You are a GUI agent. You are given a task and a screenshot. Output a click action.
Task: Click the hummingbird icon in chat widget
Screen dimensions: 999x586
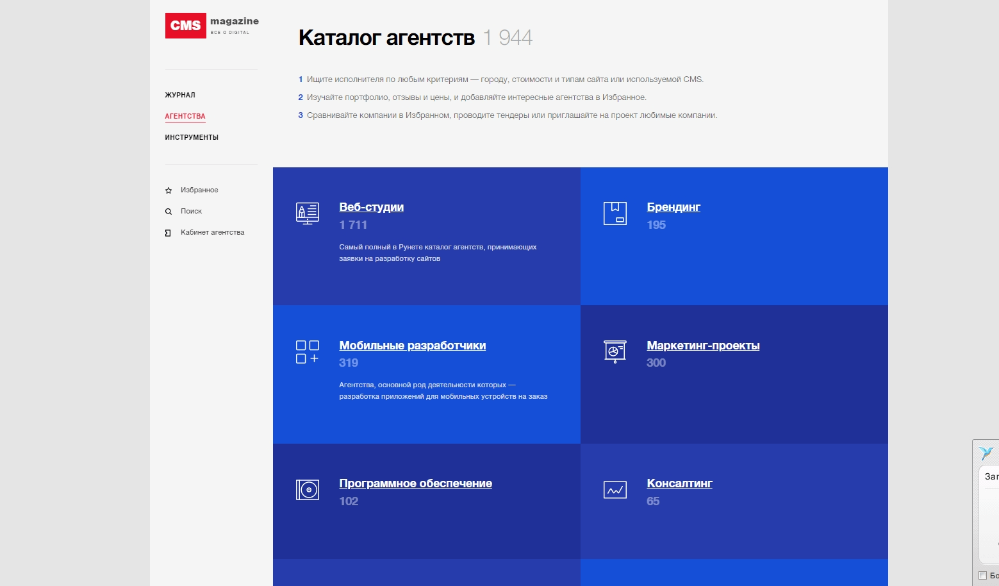pos(987,453)
